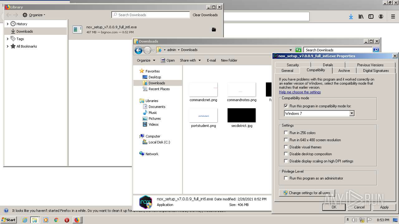This screenshot has height=224, width=399.
Task: Switch to the General tab
Action: (287, 71)
